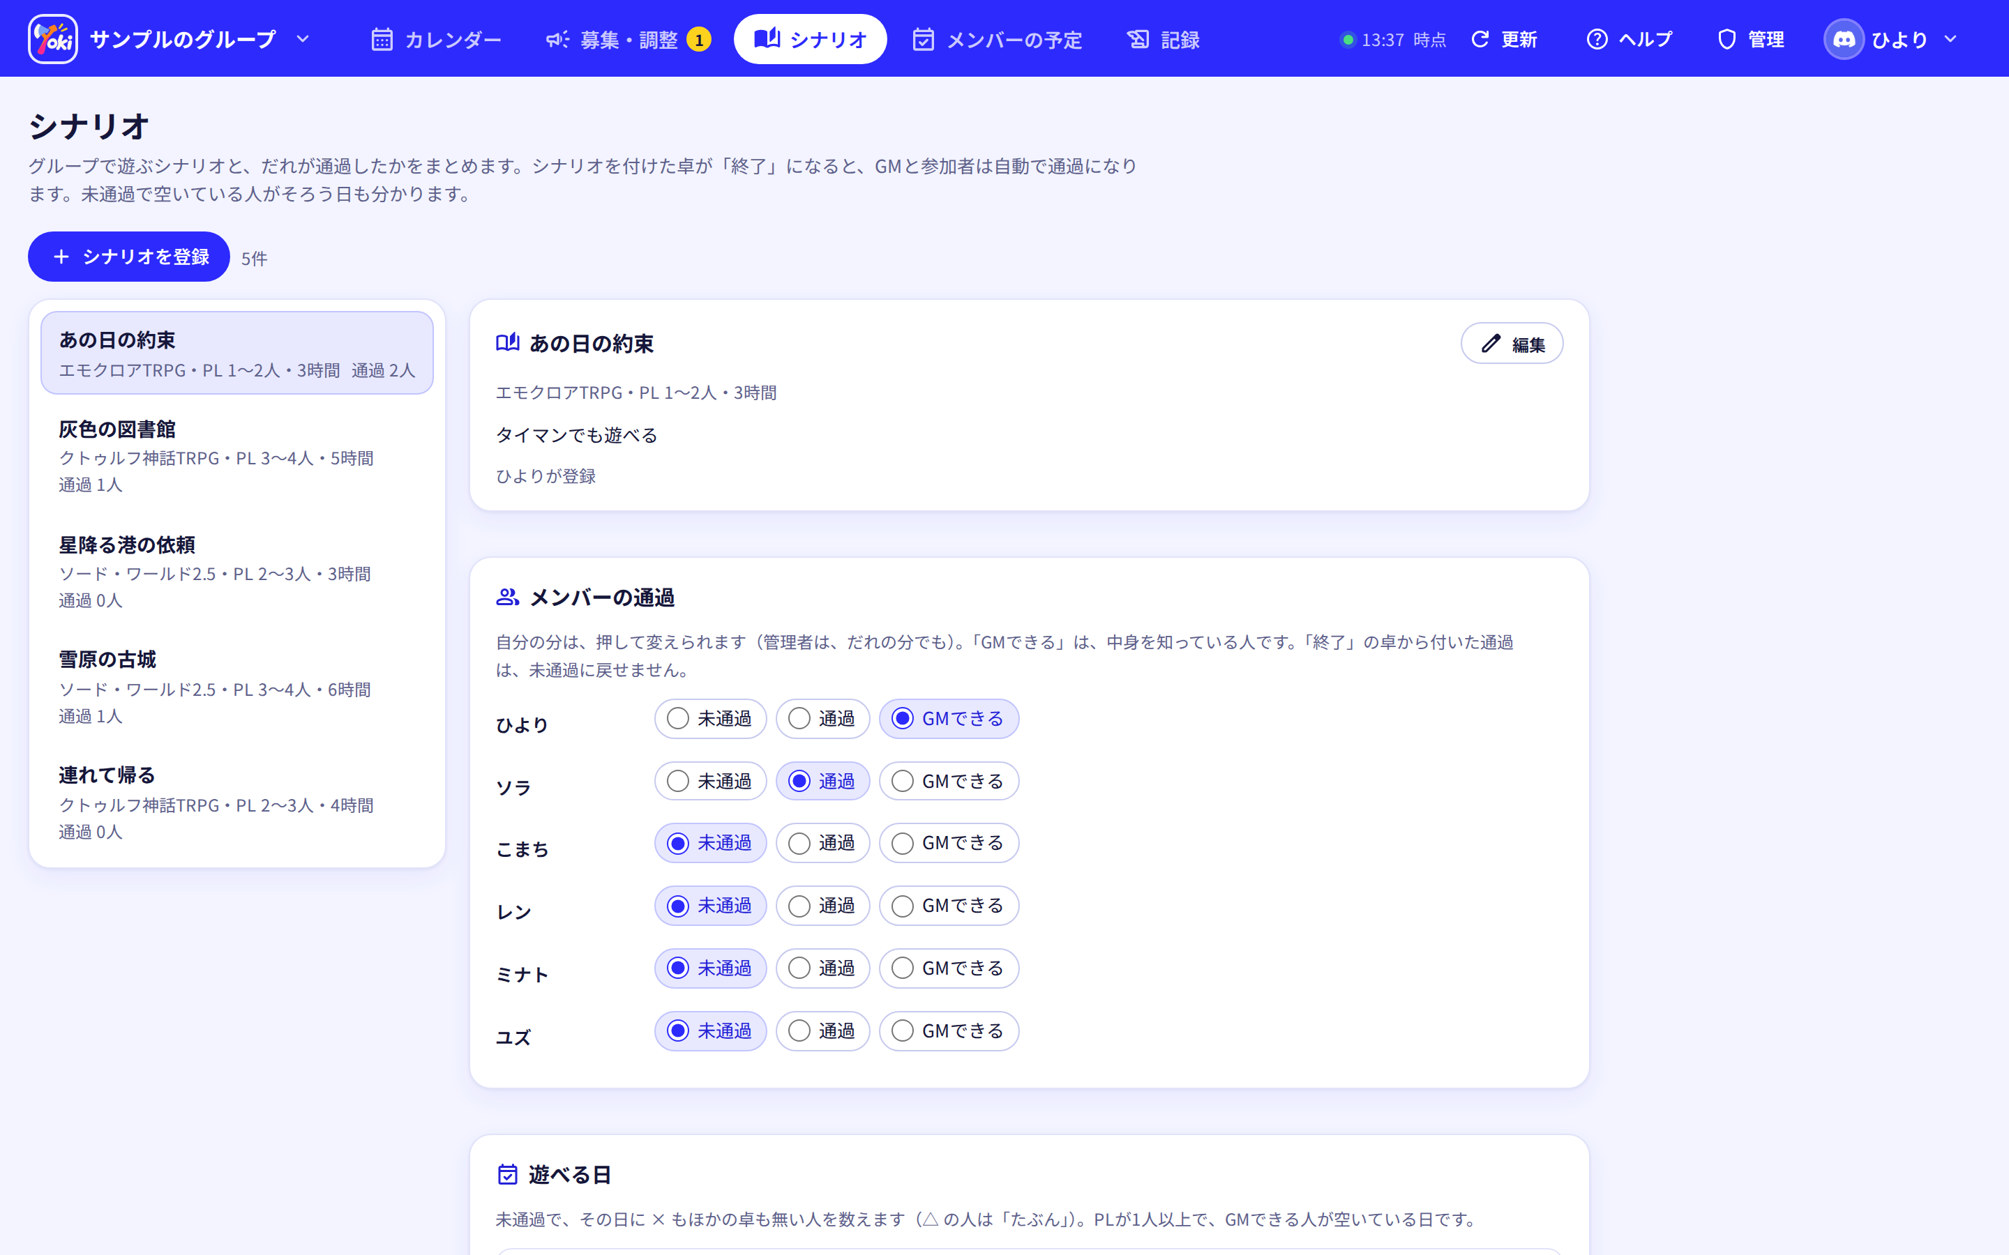The width and height of the screenshot is (2009, 1255).
Task: Click the shield icon for 管理
Action: tap(1726, 39)
